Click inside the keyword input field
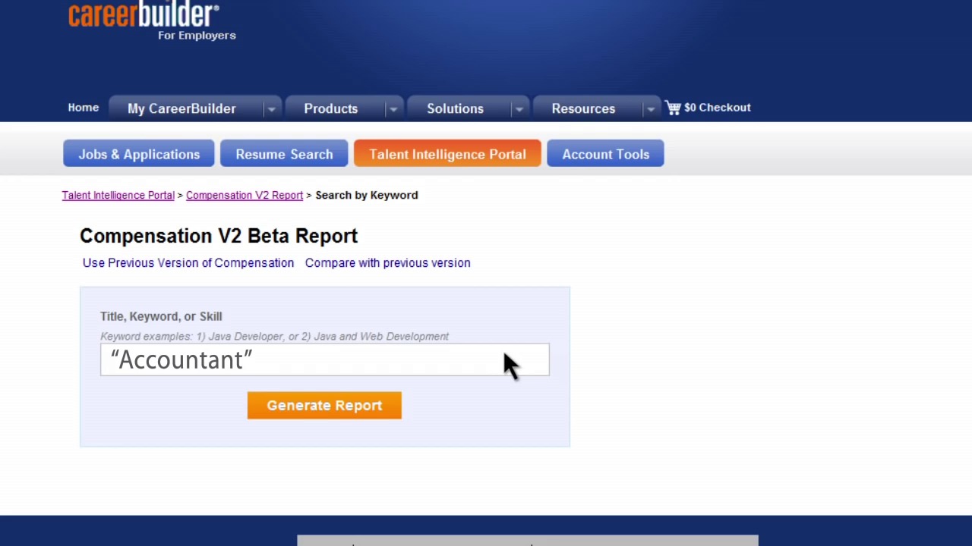 [x=324, y=359]
